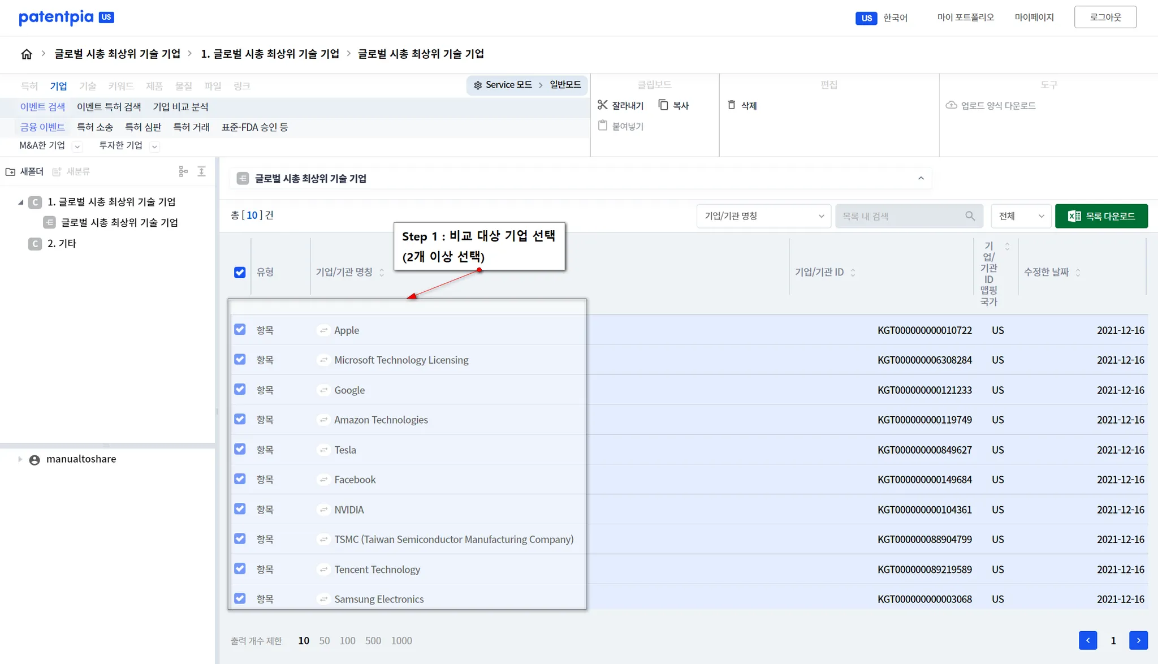1158x664 pixels.
Task: Click the 목록 다운로드 Excel button
Action: tap(1101, 216)
